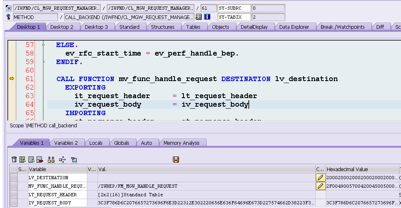Click the orange save disk icon
401x208 pixels.
(x=176, y=160)
